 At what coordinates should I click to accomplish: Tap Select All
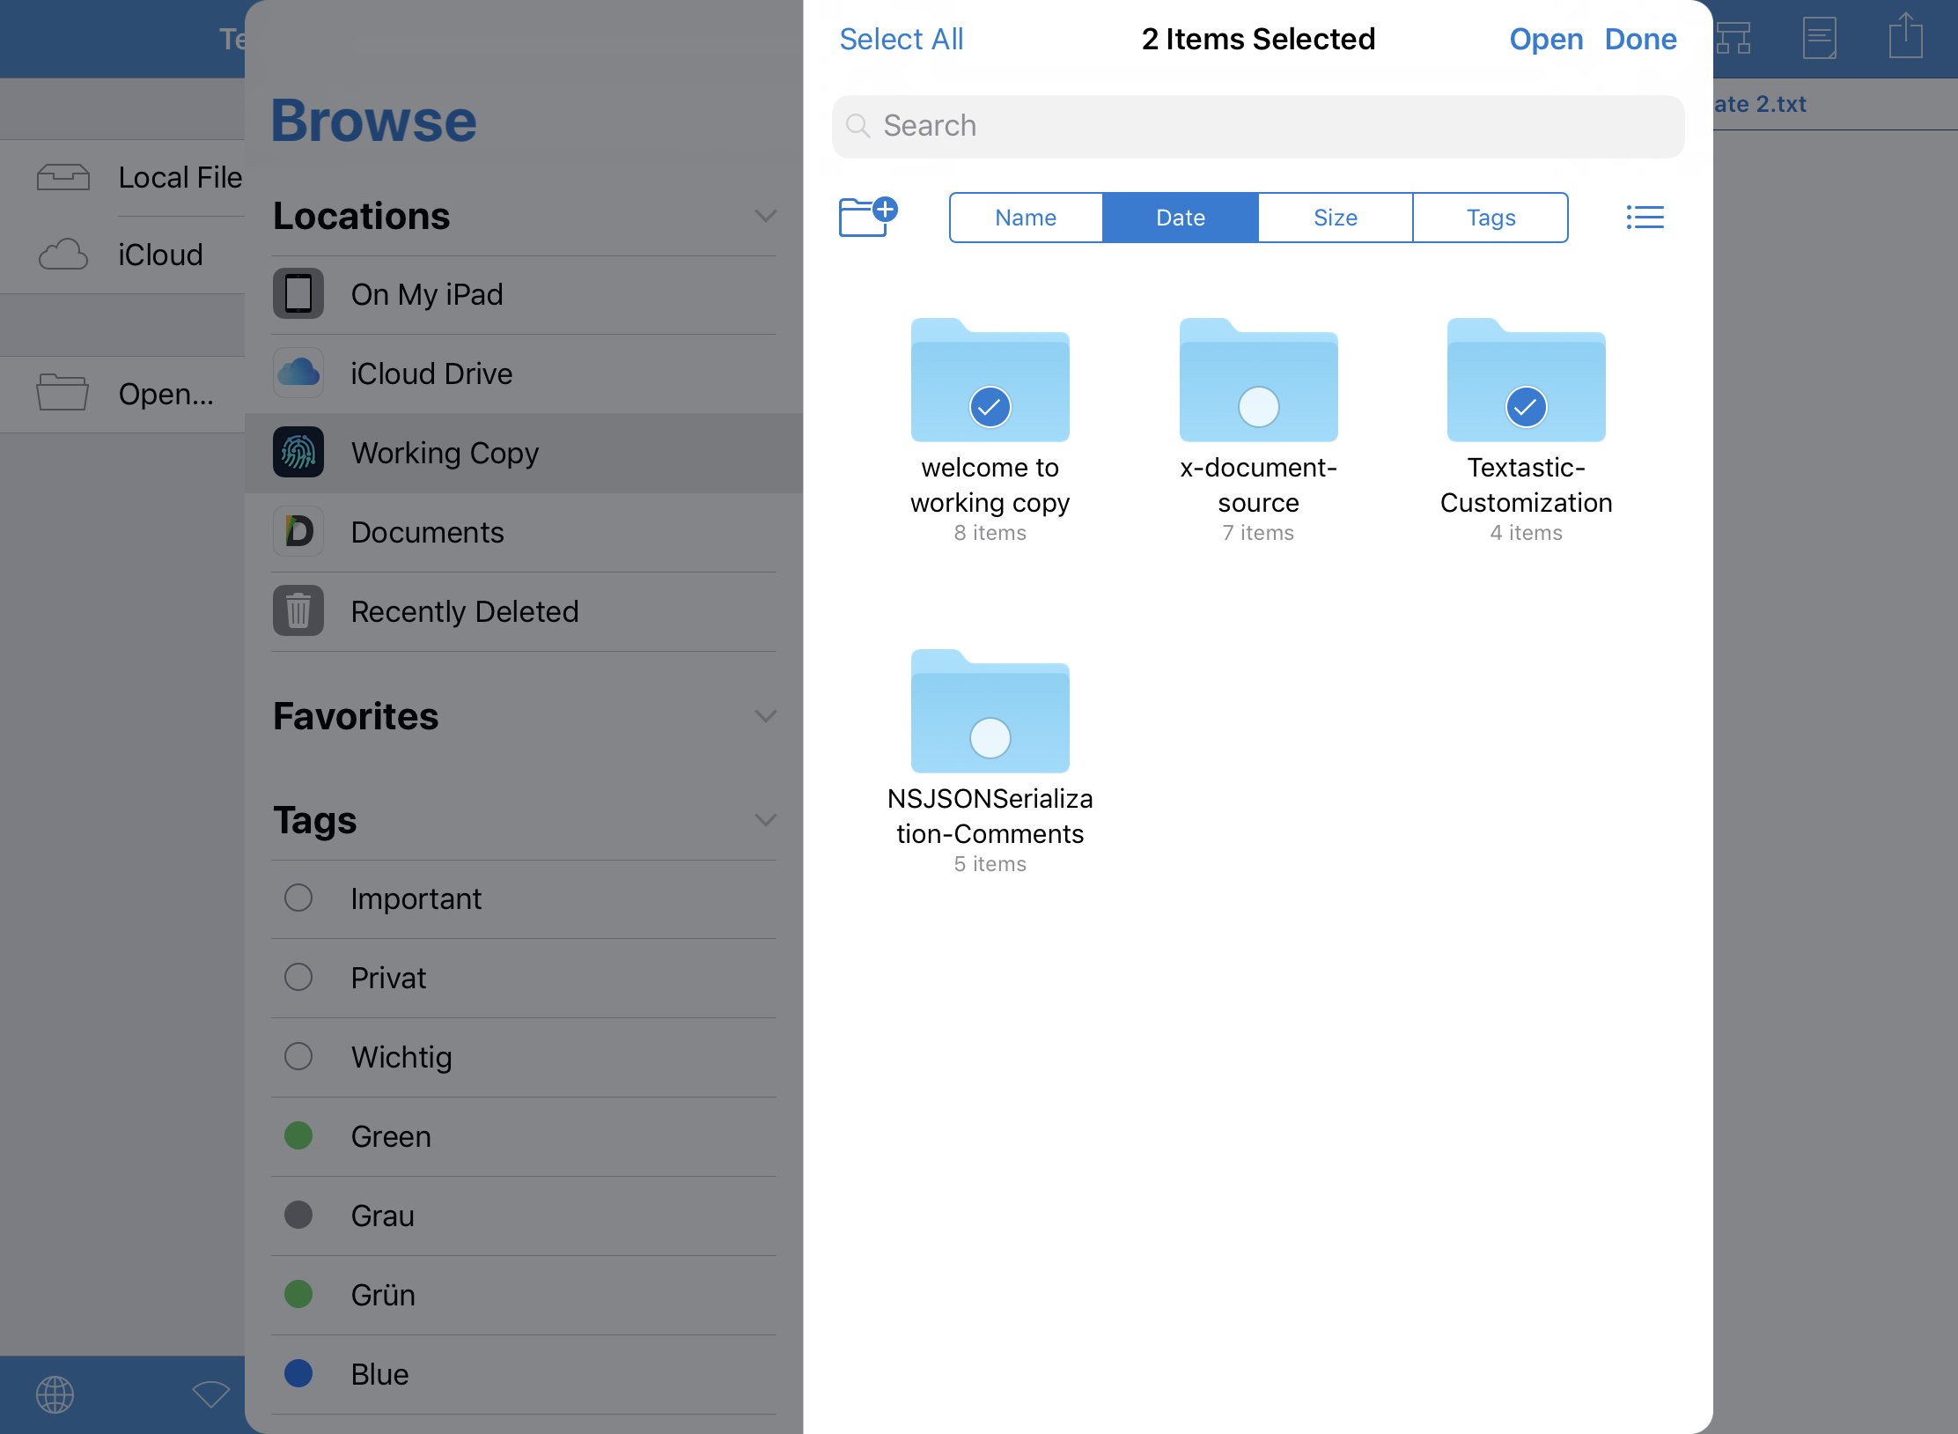(x=902, y=39)
